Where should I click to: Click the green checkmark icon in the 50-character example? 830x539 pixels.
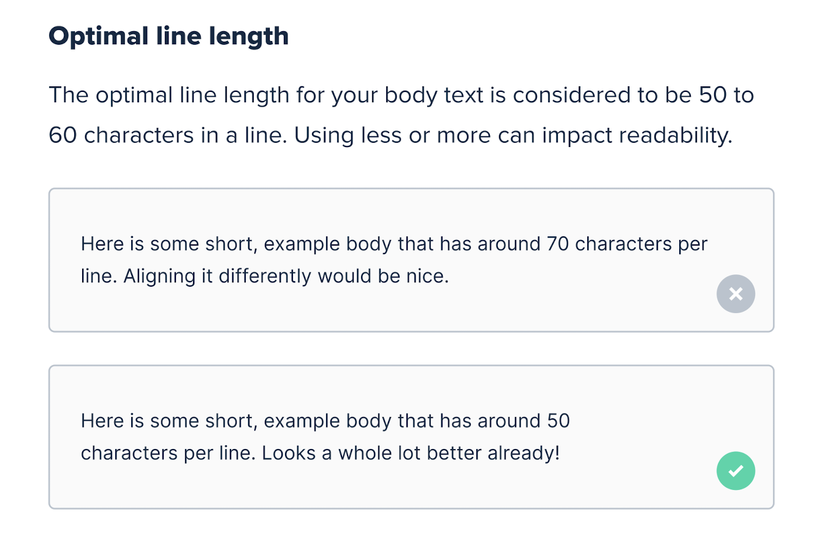coord(736,471)
